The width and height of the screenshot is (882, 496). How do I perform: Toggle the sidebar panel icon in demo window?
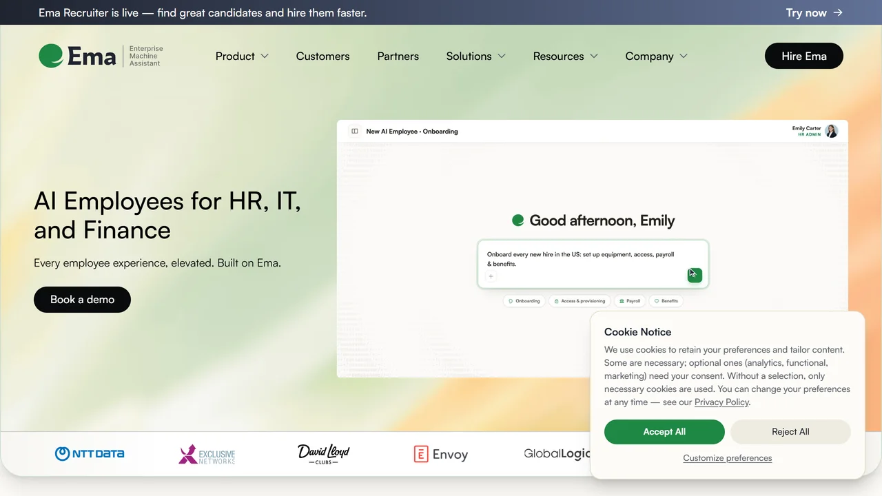click(355, 131)
